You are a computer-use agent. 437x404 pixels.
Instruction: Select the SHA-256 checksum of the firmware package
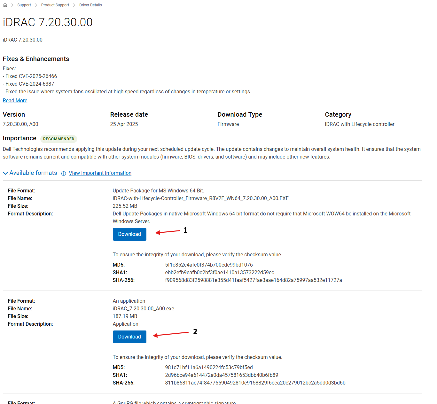pyautogui.click(x=253, y=280)
